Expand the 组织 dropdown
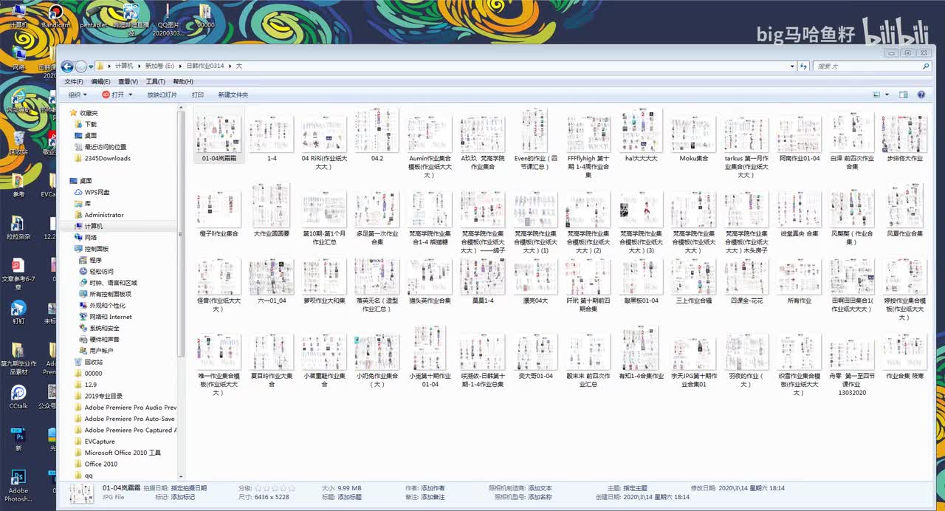 (78, 95)
